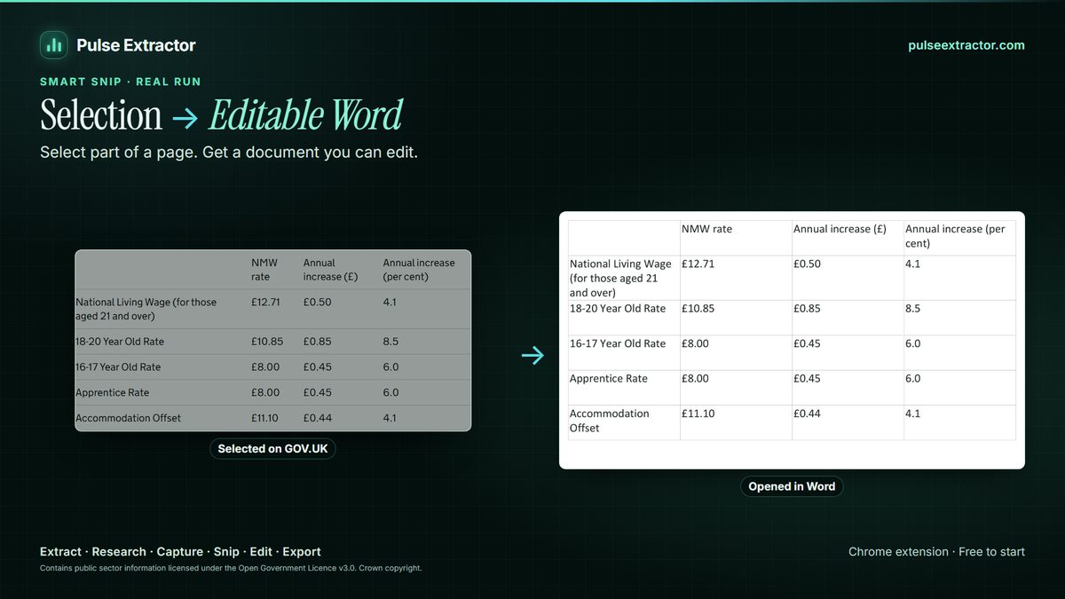Click the word "Capture" in the footer
The image size is (1065, 599).
click(180, 552)
